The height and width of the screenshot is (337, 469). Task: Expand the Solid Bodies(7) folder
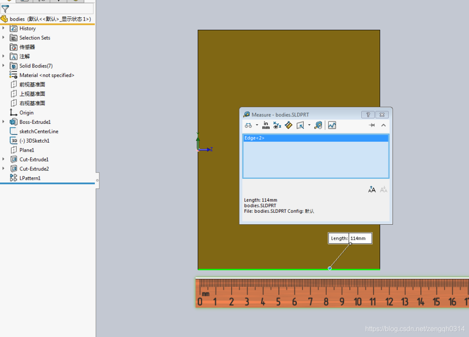click(3, 65)
